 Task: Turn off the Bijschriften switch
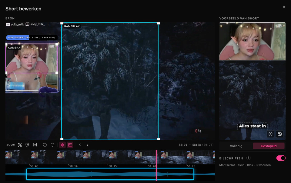click(281, 158)
